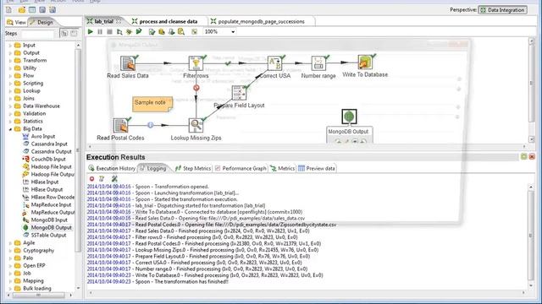Expand the Scripting steps folder
The width and height of the screenshot is (542, 304).
(x=10, y=83)
